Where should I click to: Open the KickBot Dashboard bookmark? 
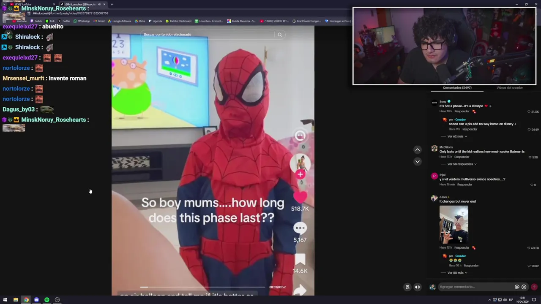coord(178,21)
